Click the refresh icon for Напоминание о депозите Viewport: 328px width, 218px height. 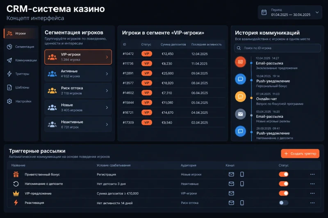(16, 184)
